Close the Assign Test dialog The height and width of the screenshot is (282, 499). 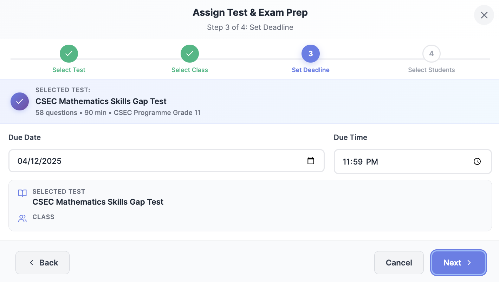click(484, 15)
